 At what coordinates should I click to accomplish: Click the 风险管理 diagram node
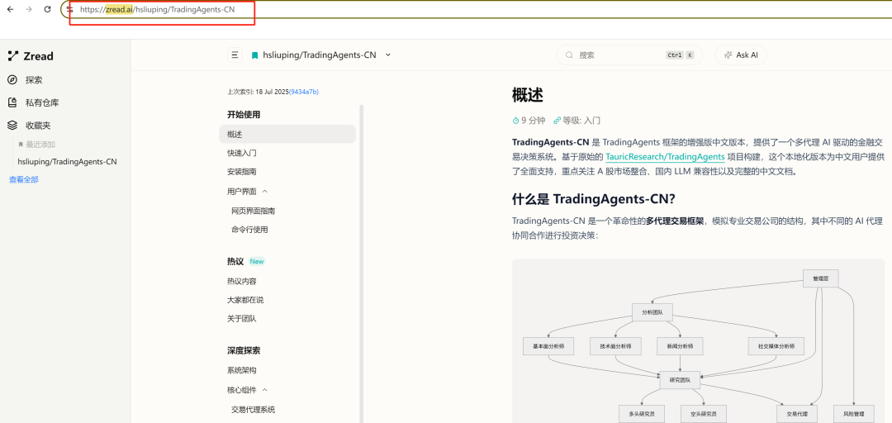click(854, 414)
